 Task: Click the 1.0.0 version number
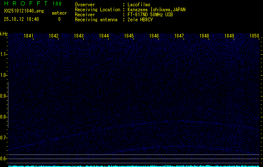pos(57,4)
